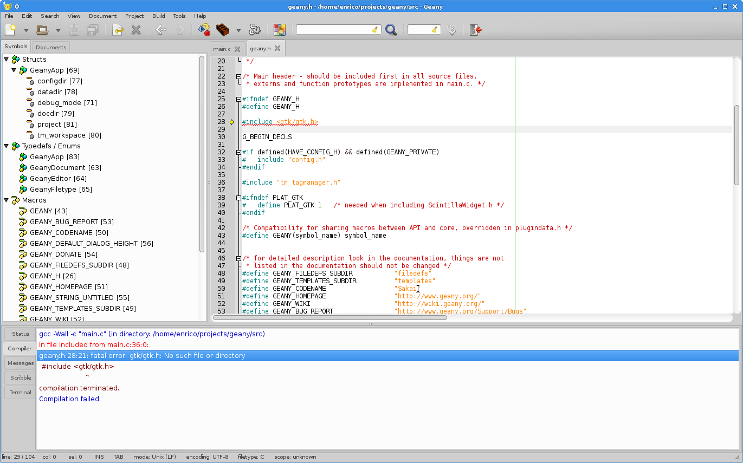
Task: Open the recent files dropdown arrow
Action: point(58,30)
